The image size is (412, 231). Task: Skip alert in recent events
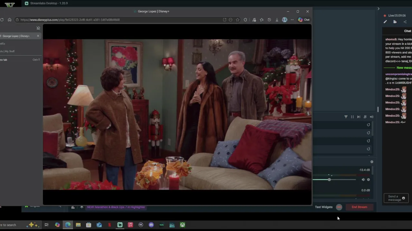(x=359, y=117)
